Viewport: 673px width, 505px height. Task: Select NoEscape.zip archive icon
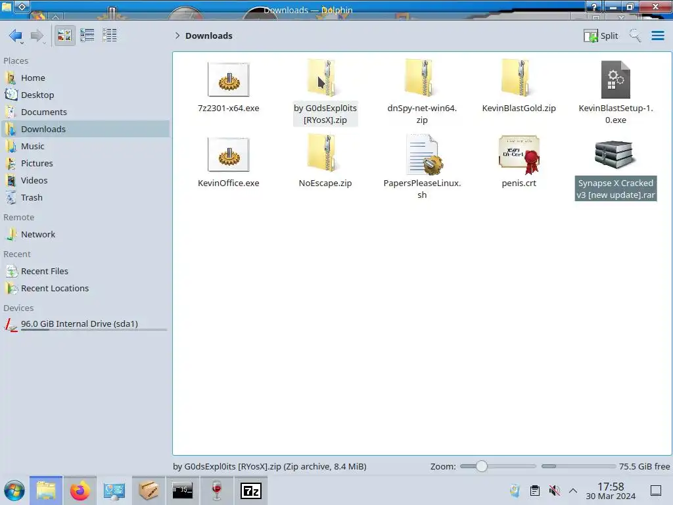click(325, 153)
